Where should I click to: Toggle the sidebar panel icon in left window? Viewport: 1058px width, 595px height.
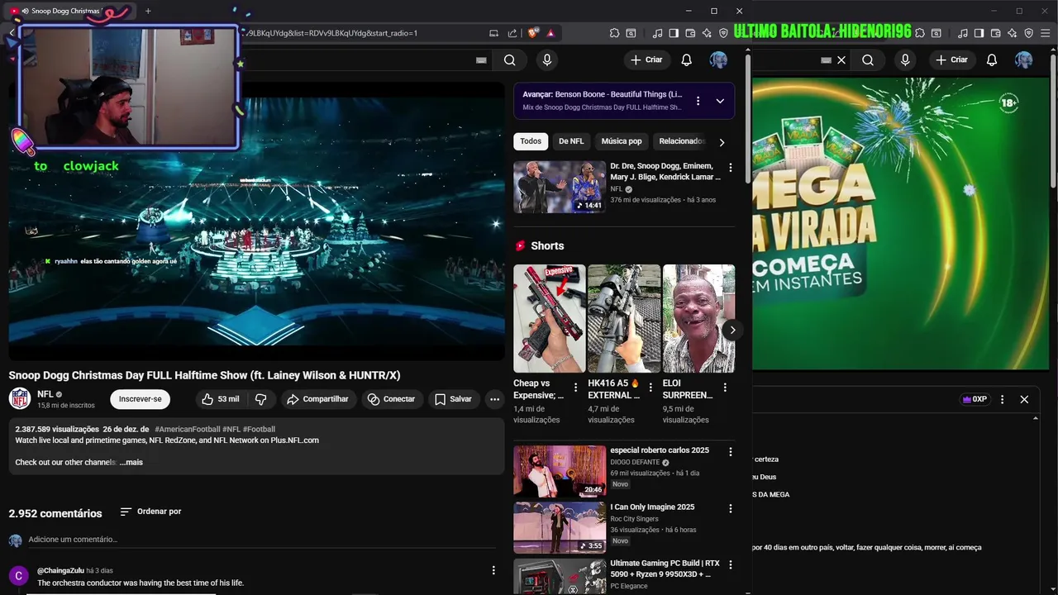tap(674, 33)
